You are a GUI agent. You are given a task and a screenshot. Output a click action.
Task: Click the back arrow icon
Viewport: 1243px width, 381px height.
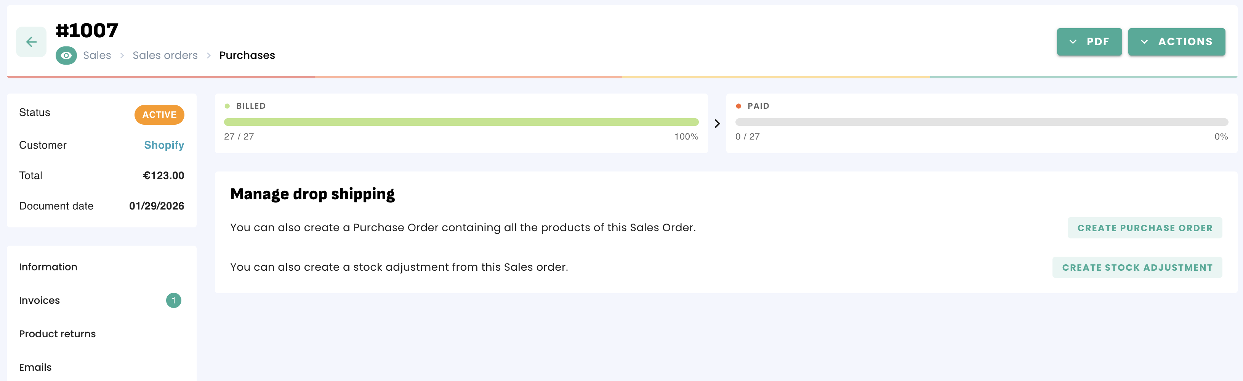click(31, 42)
